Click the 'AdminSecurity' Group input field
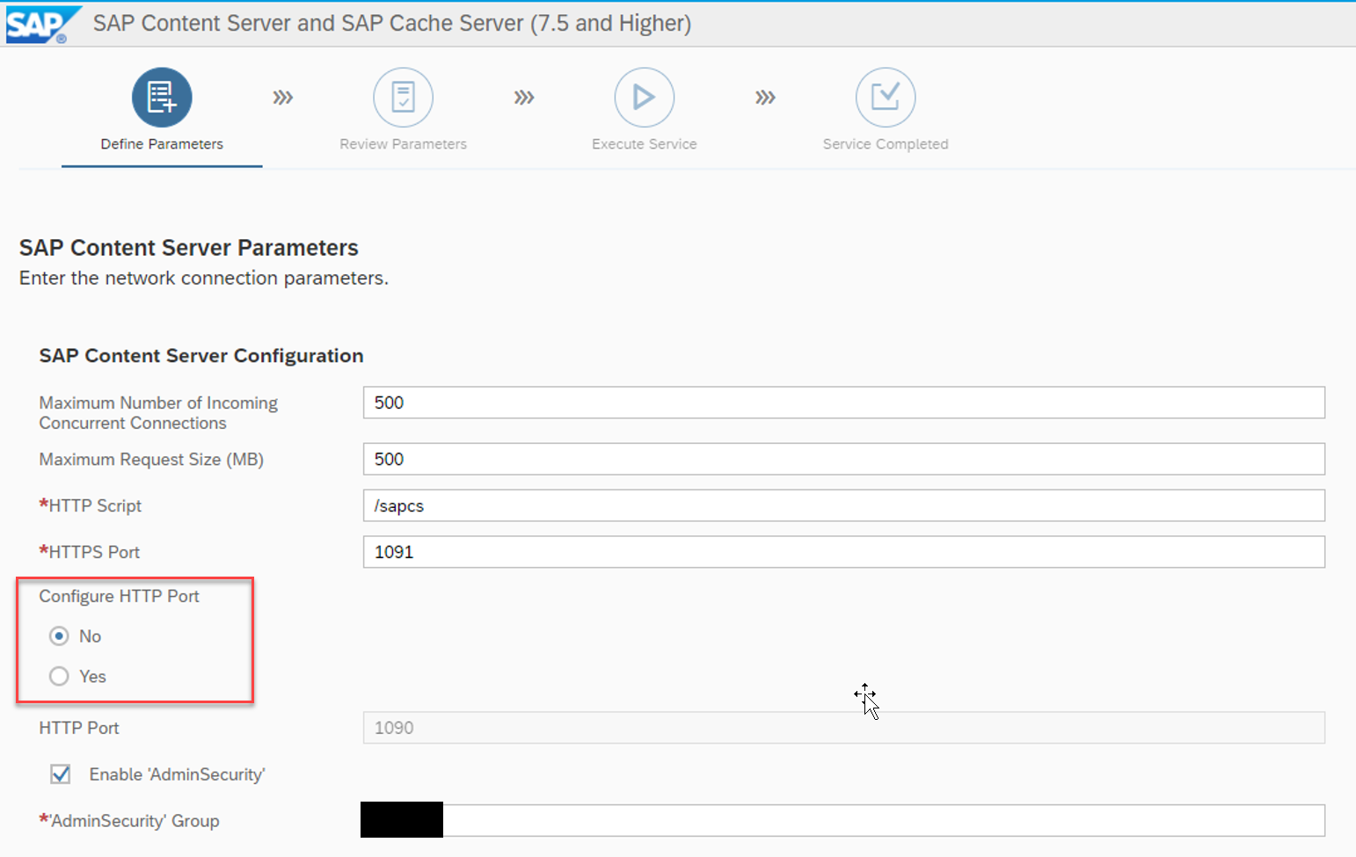Screen dimensions: 1356x857 pyautogui.click(x=843, y=820)
